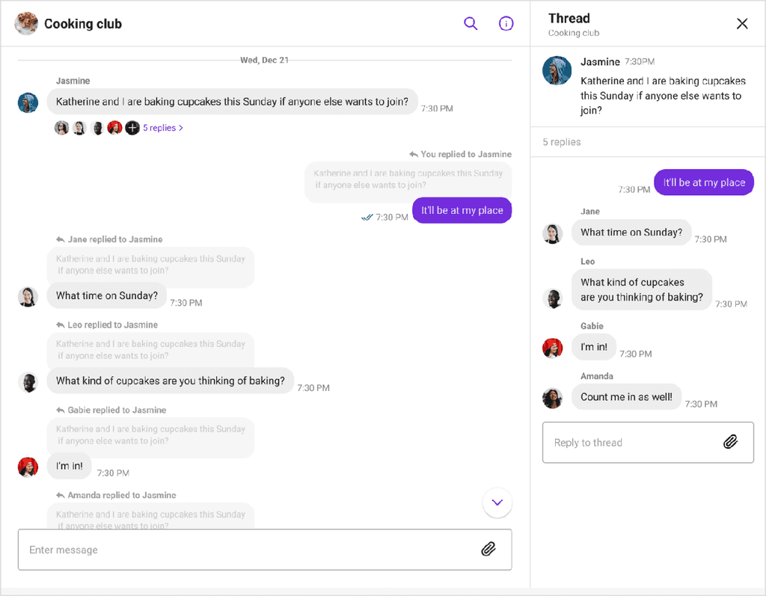Click the Cooking club group avatar
The width and height of the screenshot is (766, 596).
click(25, 23)
